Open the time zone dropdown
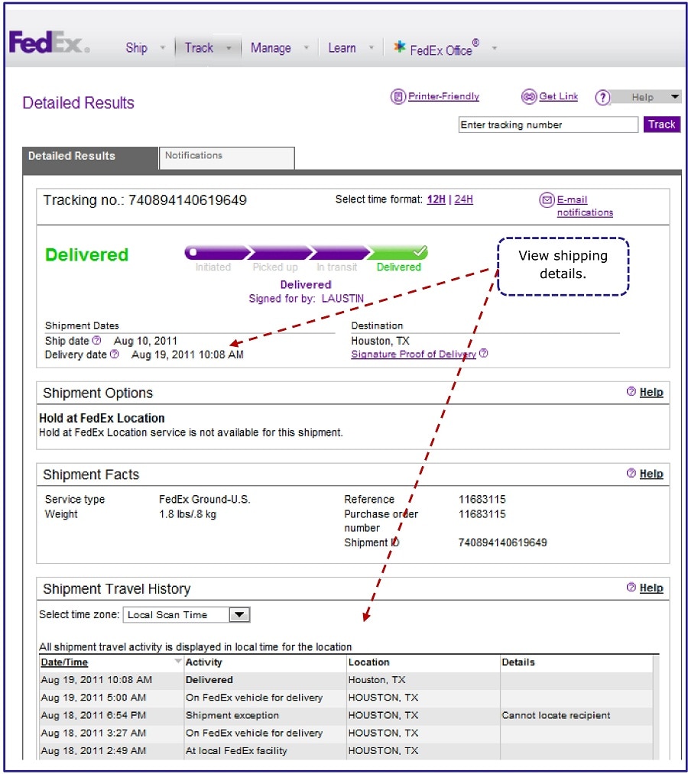This screenshot has width=688, height=774. click(239, 614)
